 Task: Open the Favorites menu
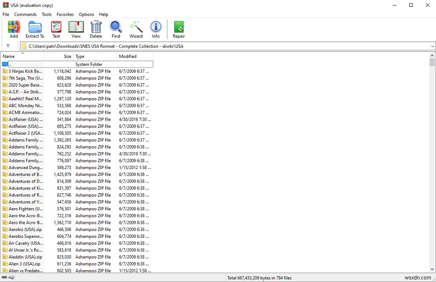coord(65,14)
